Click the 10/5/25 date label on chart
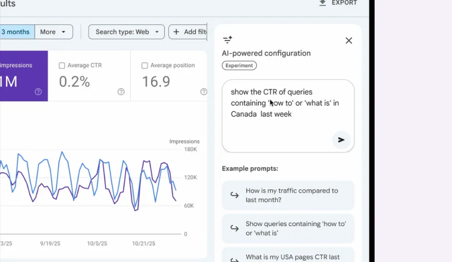Viewport: 452px width, 262px height. (x=97, y=244)
